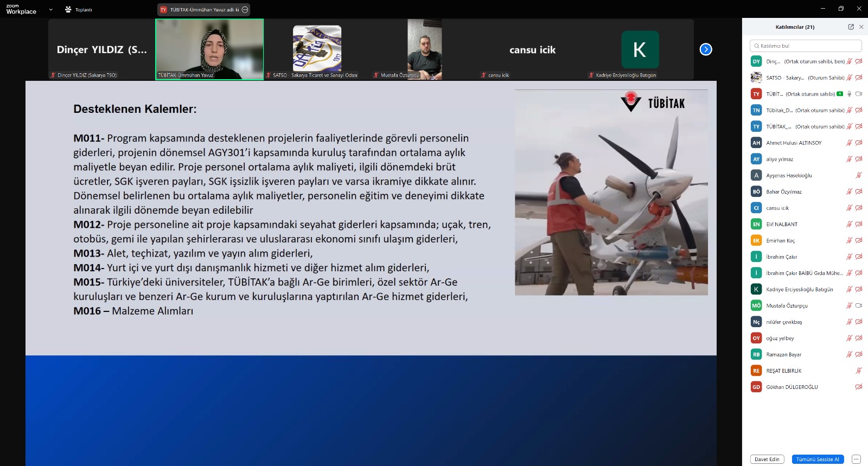Click the GD avatar for Gökhan DÜLGEROĞLU

(x=756, y=387)
